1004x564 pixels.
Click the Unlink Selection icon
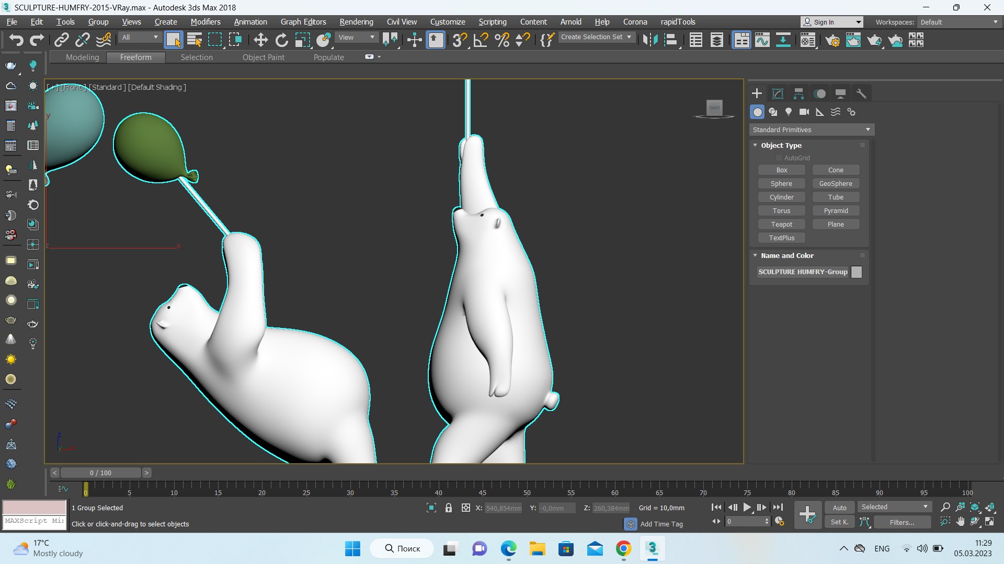[82, 40]
